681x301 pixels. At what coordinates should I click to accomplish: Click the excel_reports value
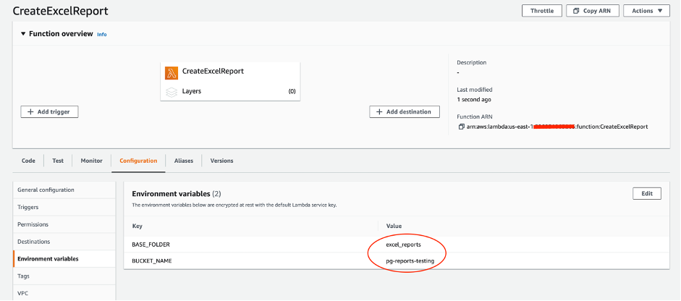[404, 245]
